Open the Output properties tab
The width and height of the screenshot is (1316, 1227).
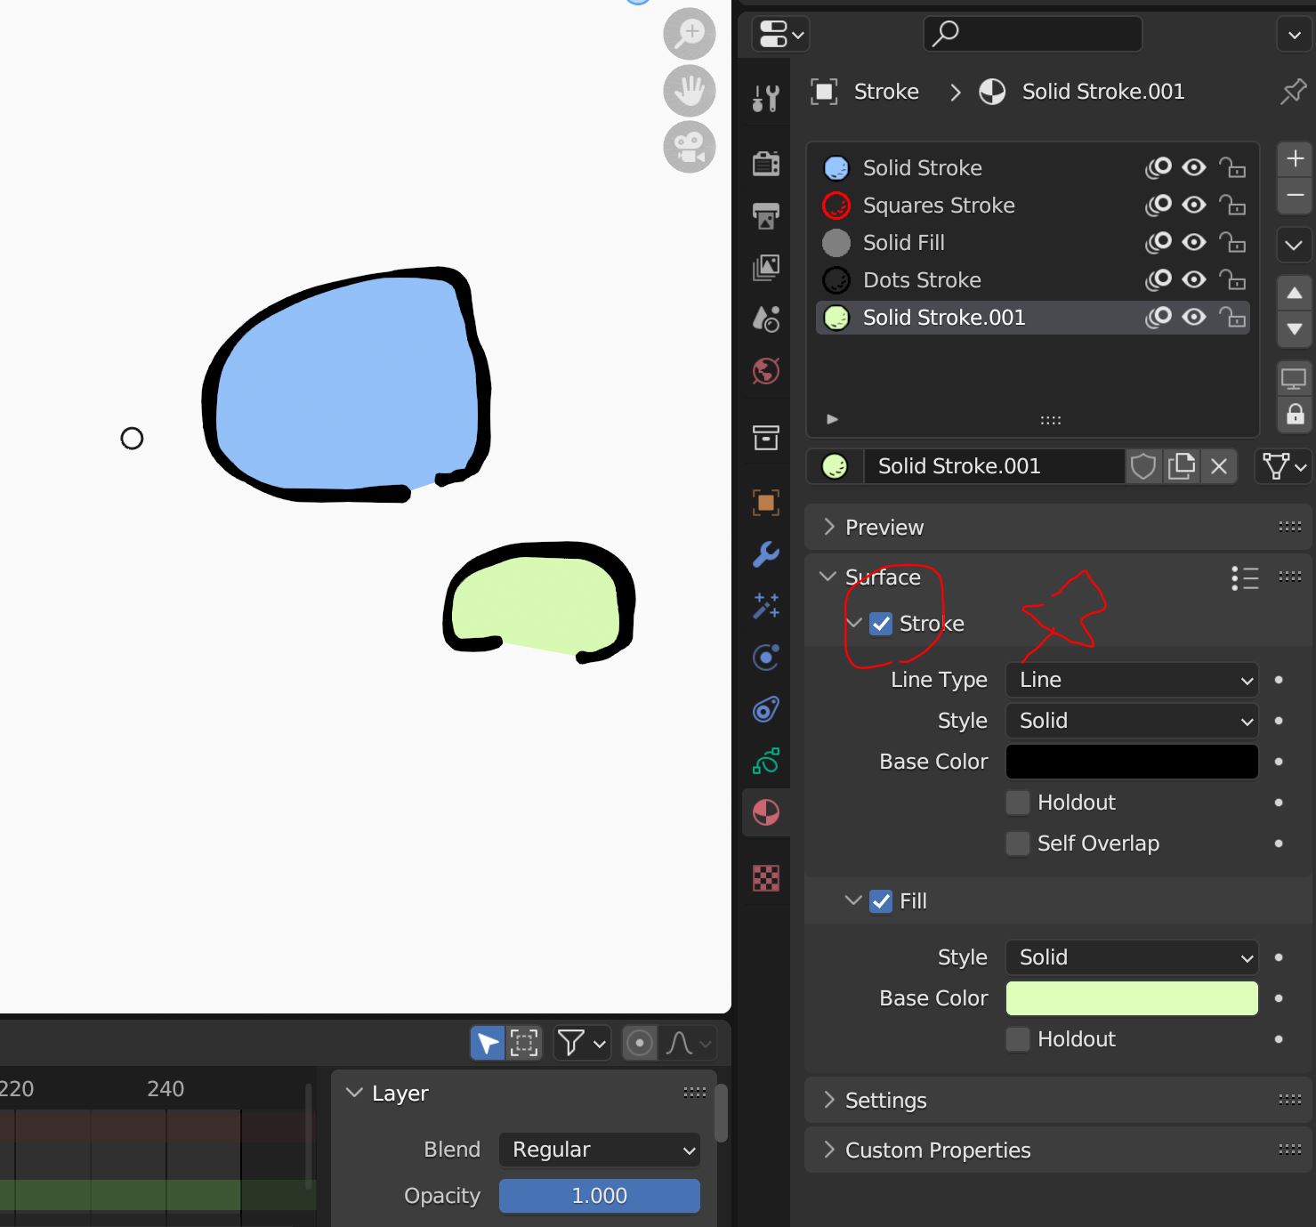(x=766, y=215)
